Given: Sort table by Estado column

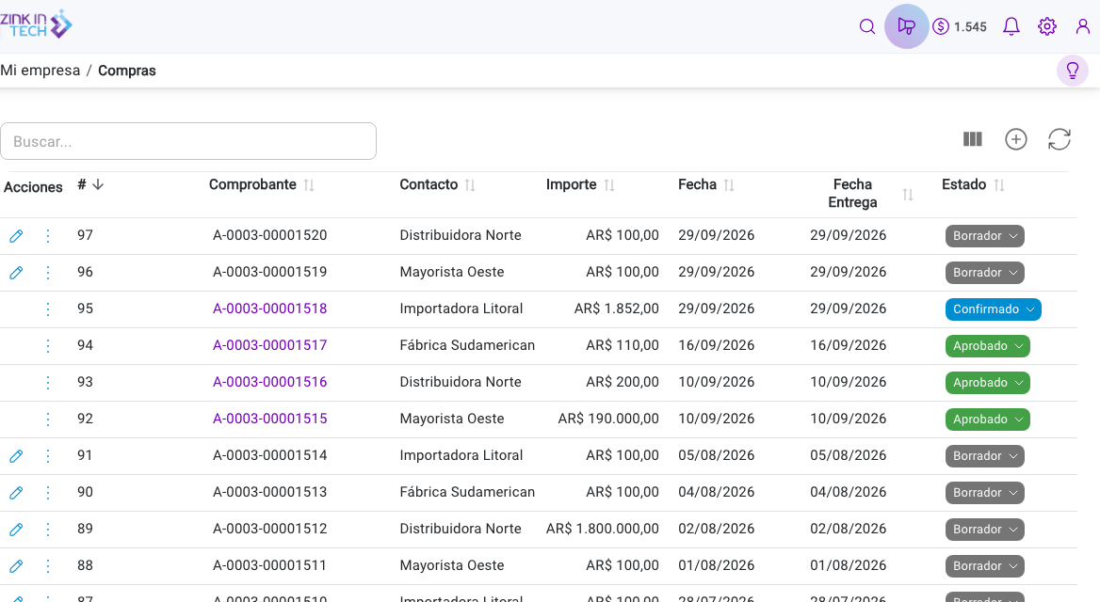Looking at the screenshot, I should click(x=974, y=185).
